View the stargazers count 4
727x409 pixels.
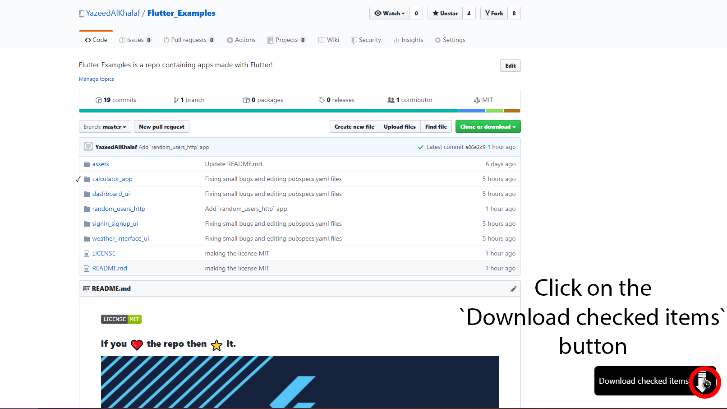point(469,14)
